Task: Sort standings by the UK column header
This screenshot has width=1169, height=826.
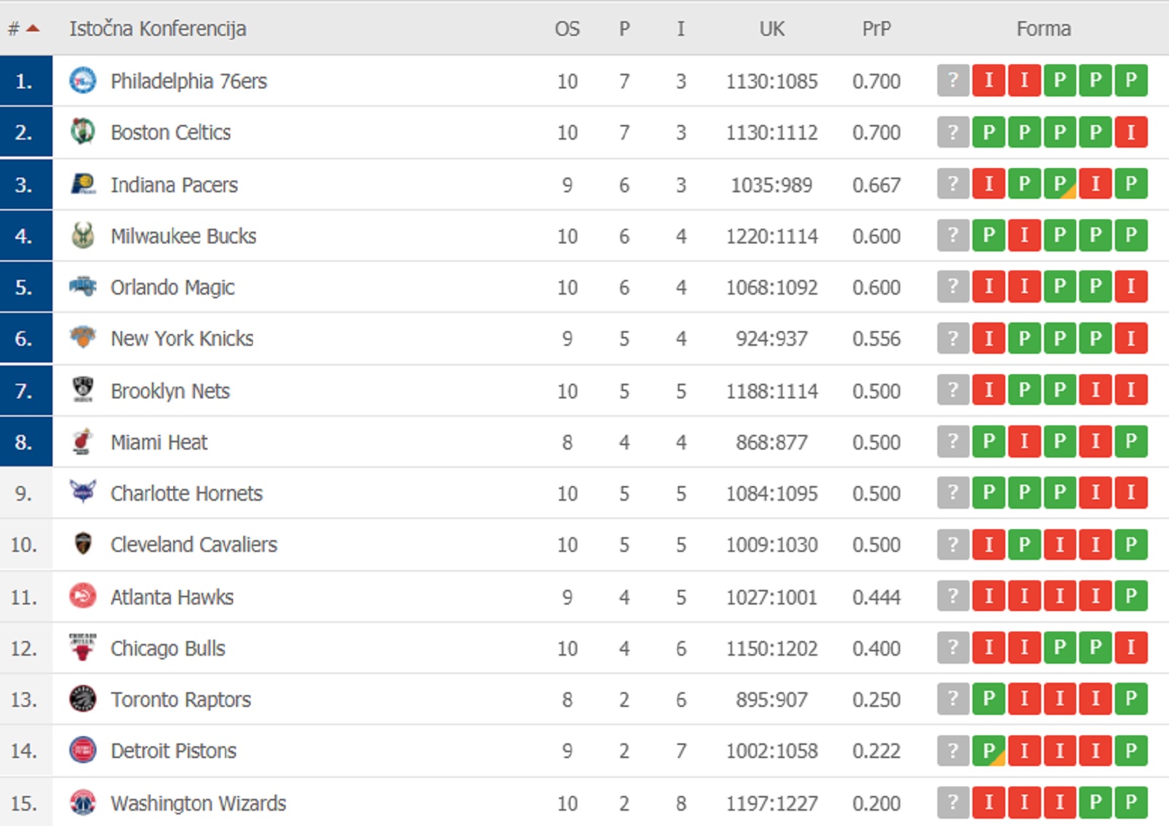Action: (772, 29)
